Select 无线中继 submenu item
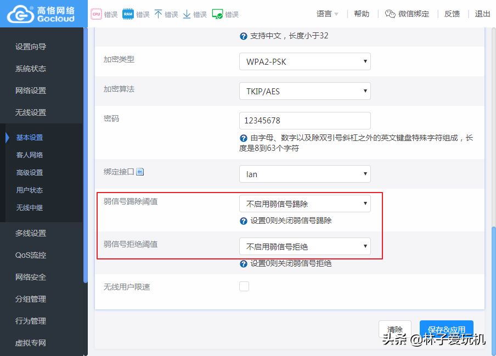This screenshot has height=356, width=496. coord(30,208)
